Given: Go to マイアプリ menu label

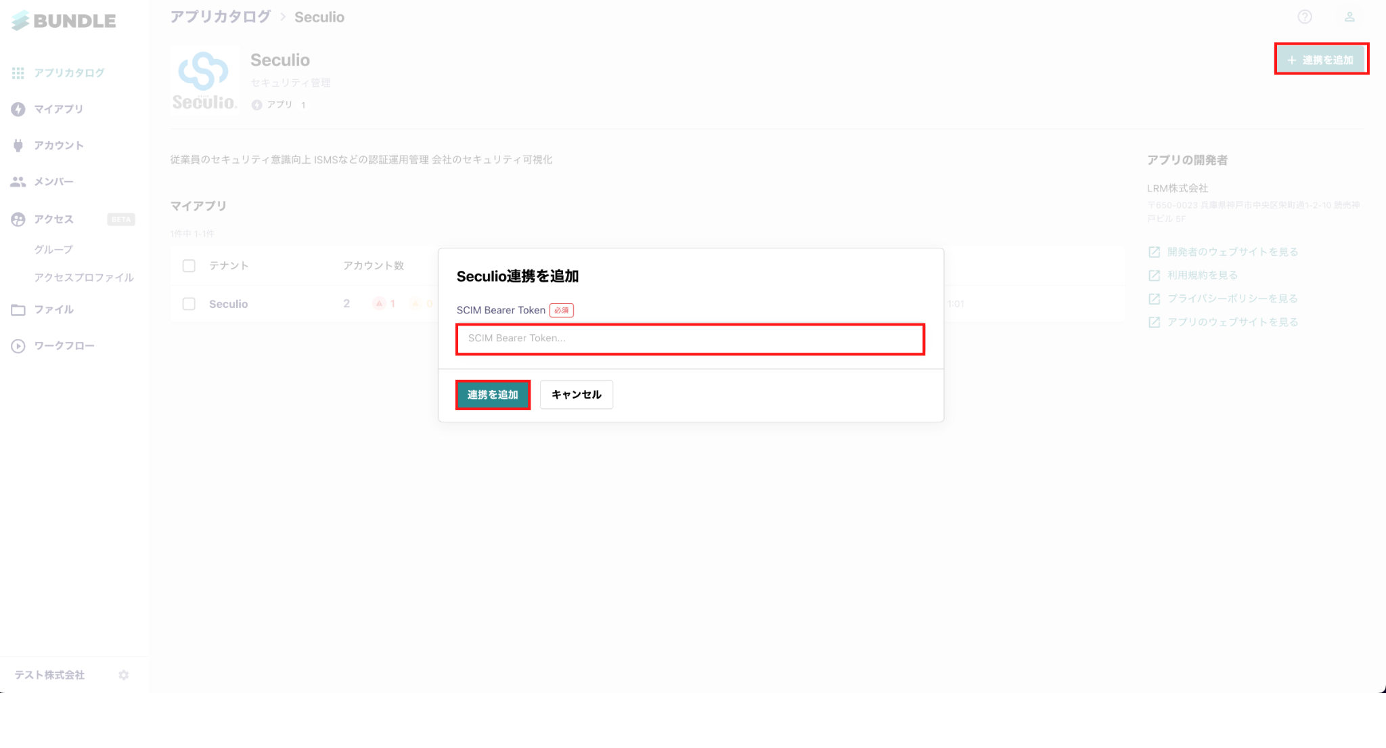Looking at the screenshot, I should point(59,109).
